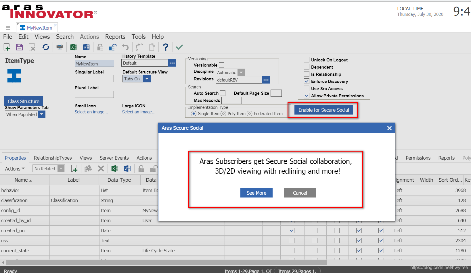Close the MyNewItem tab
This screenshot has height=273, width=471.
coord(55,25)
